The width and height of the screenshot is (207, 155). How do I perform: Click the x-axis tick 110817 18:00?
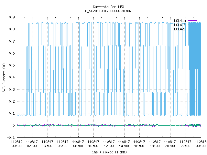(x=155, y=144)
